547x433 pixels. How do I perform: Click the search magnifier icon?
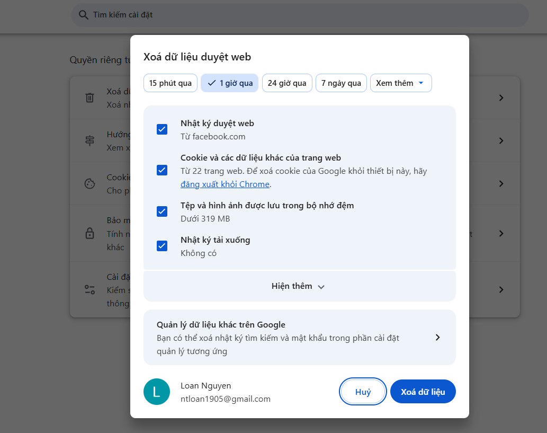[83, 15]
